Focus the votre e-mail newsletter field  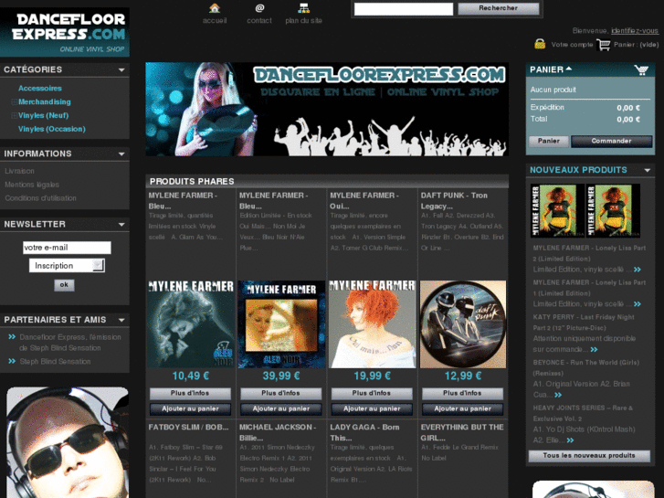pos(67,248)
